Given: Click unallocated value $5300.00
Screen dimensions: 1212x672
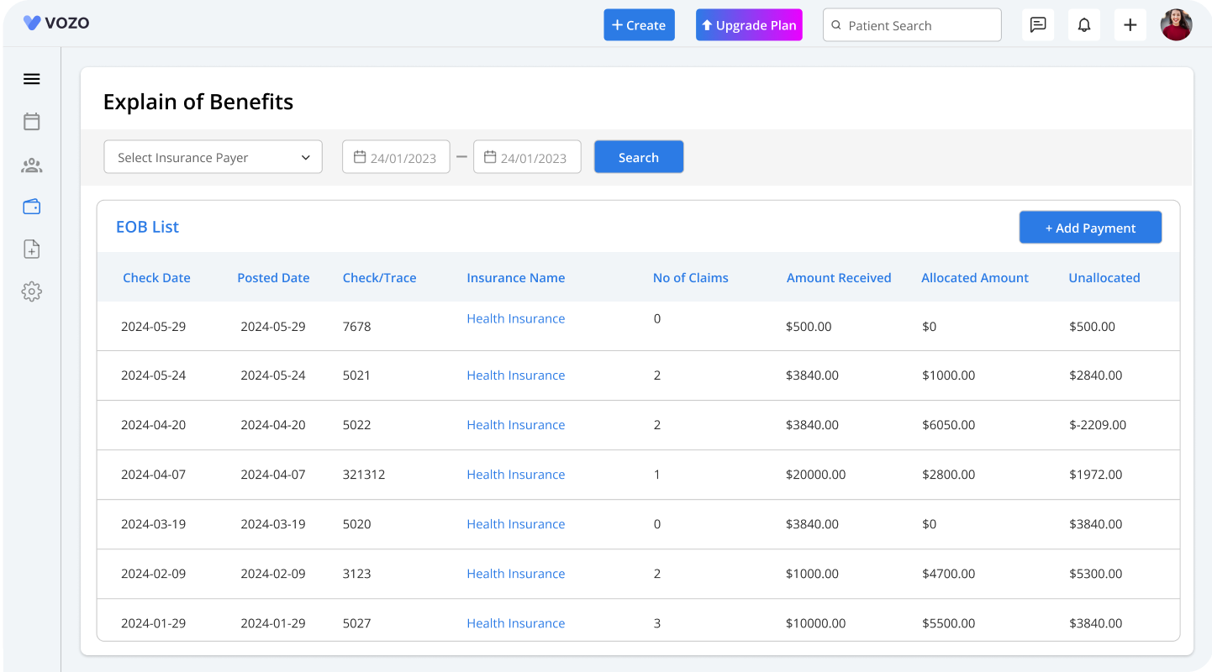Looking at the screenshot, I should click(x=1096, y=574).
